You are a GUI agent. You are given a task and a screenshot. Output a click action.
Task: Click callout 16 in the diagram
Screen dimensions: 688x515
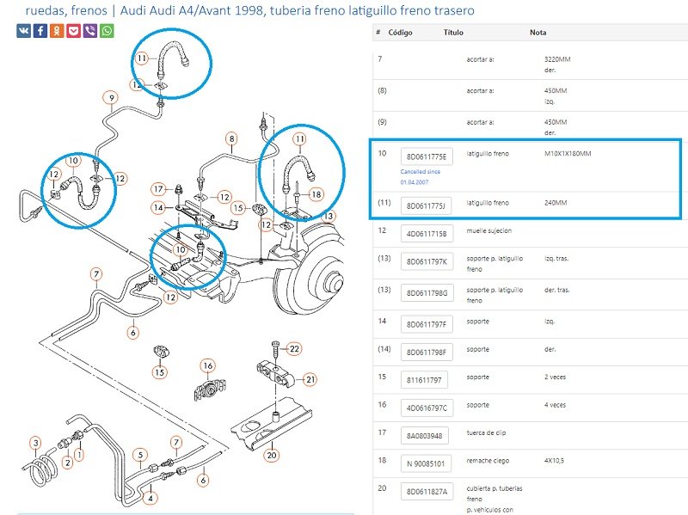click(207, 365)
